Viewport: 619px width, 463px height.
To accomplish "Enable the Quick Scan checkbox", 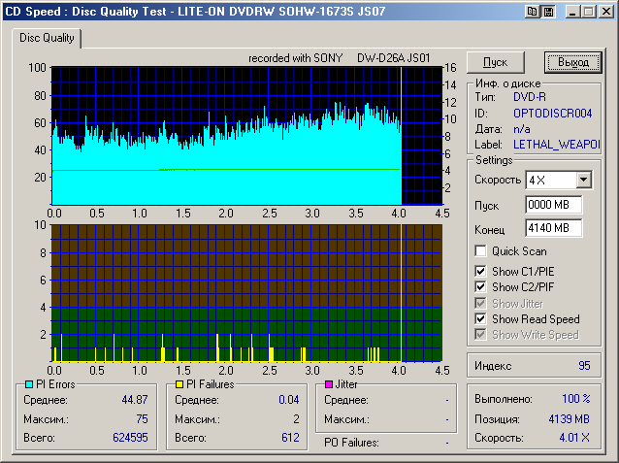I will point(480,251).
